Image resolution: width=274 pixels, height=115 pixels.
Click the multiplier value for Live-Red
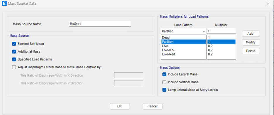click(x=222, y=54)
